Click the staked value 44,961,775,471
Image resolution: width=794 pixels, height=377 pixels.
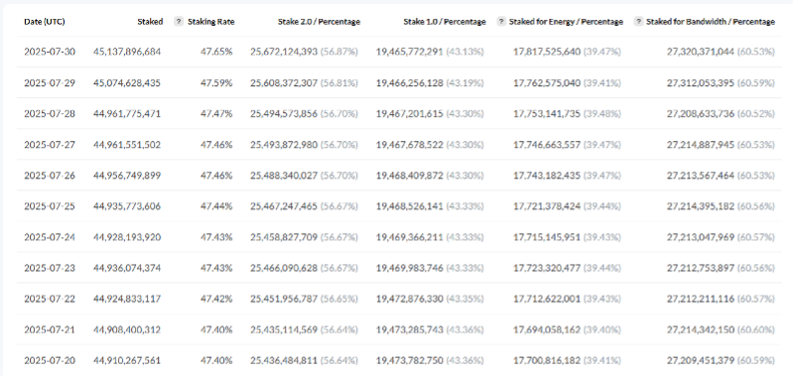click(127, 113)
